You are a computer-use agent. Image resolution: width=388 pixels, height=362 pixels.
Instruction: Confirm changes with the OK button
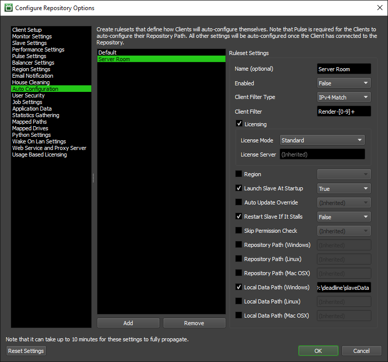click(318, 351)
